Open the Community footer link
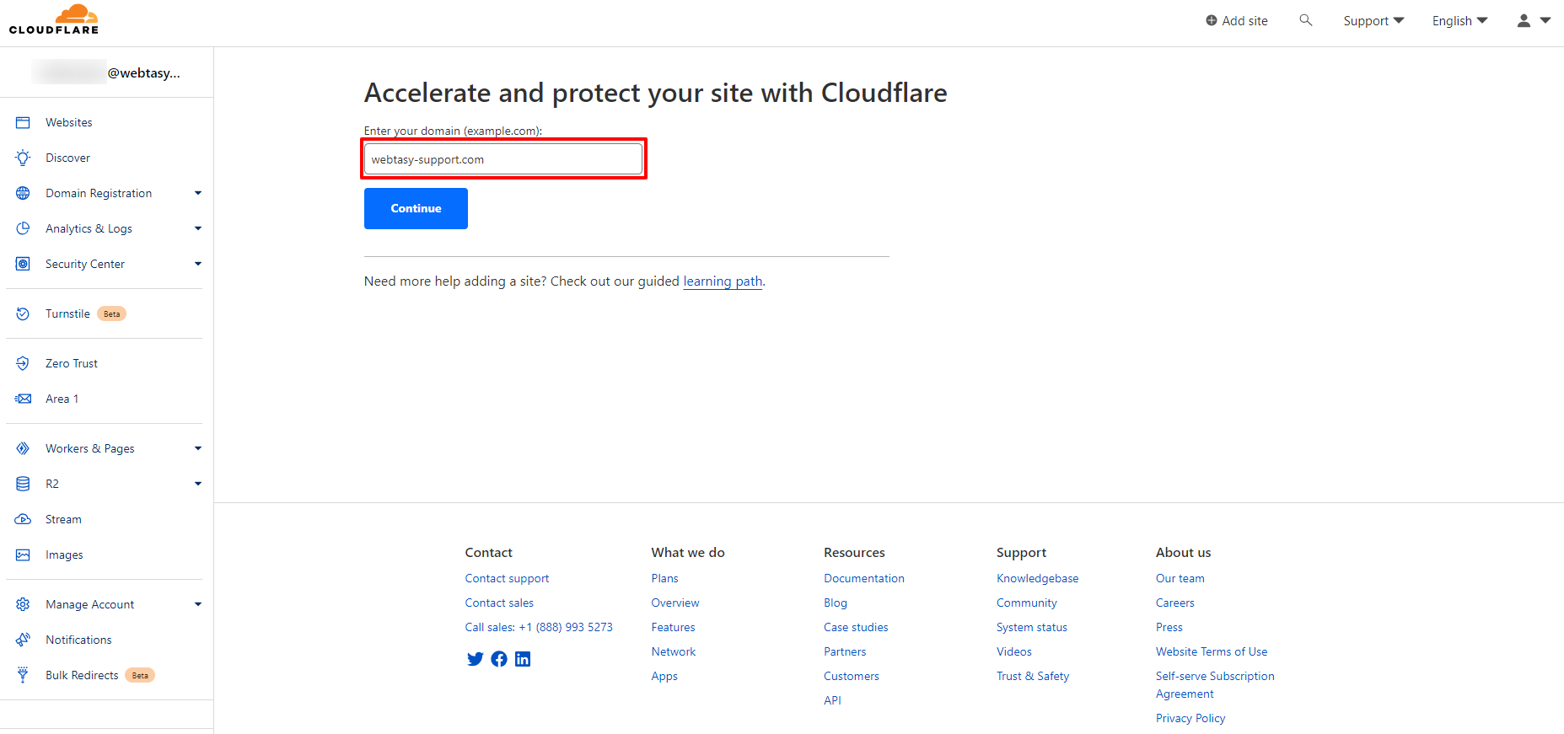Image resolution: width=1564 pixels, height=734 pixels. coord(1026,603)
